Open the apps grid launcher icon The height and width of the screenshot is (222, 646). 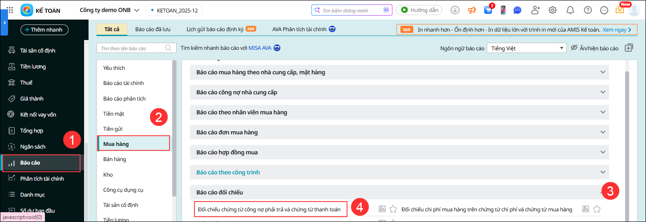pyautogui.click(x=10, y=10)
